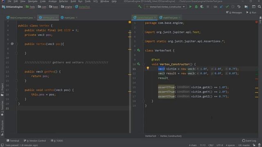Viewport: 262px width, 147px height.
Task: Click the Vertex_Constructor() editor breadcrumb
Action: (x=171, y=136)
